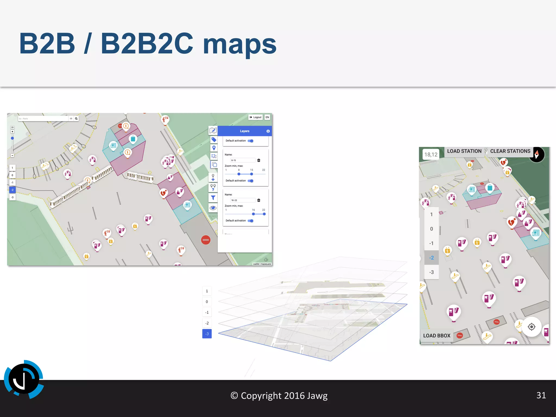The image size is (556, 417).
Task: Click the max zoom handle at 22 in layer 16-22
Action: tap(264, 214)
